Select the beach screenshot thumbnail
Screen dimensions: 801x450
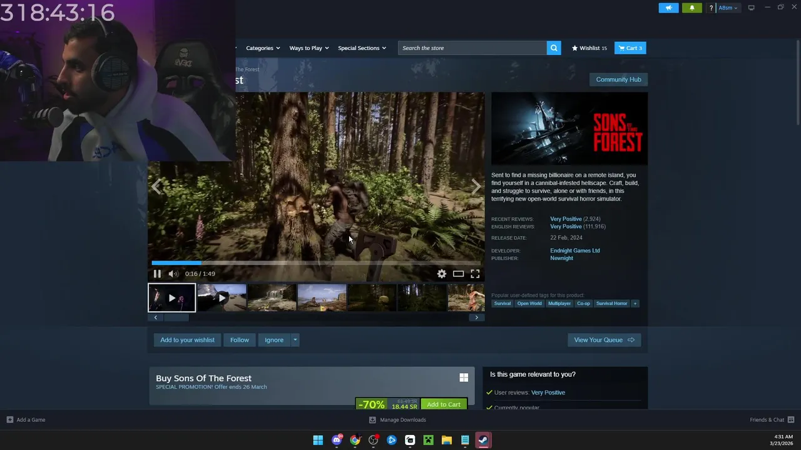click(322, 297)
